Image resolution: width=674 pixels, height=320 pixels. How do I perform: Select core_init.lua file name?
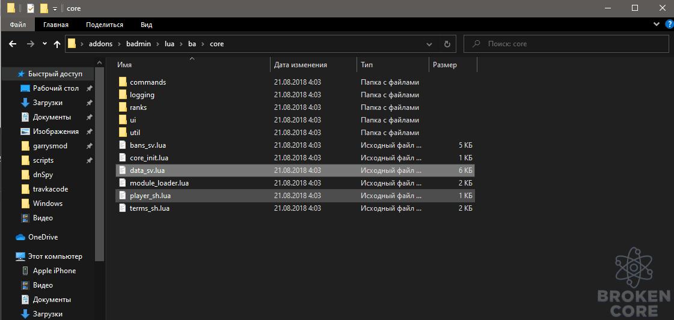[150, 158]
